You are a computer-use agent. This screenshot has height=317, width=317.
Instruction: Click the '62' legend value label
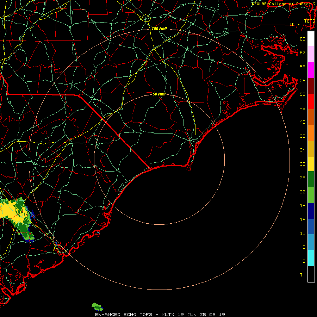click(303, 53)
